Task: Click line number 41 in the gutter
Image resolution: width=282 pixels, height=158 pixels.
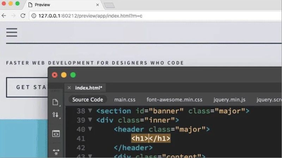Action: (x=81, y=139)
